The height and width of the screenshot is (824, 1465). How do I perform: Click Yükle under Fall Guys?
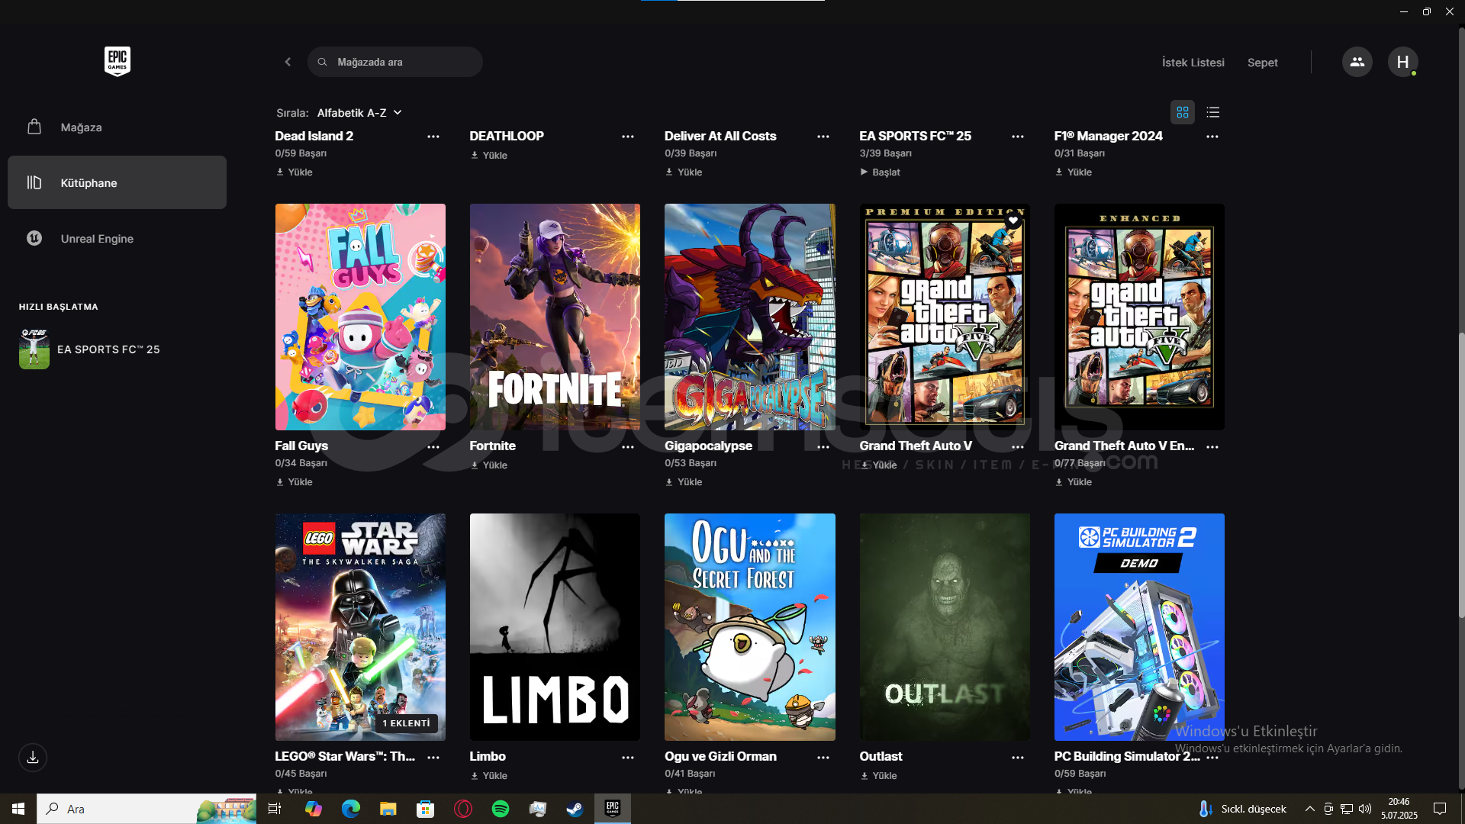coord(295,482)
